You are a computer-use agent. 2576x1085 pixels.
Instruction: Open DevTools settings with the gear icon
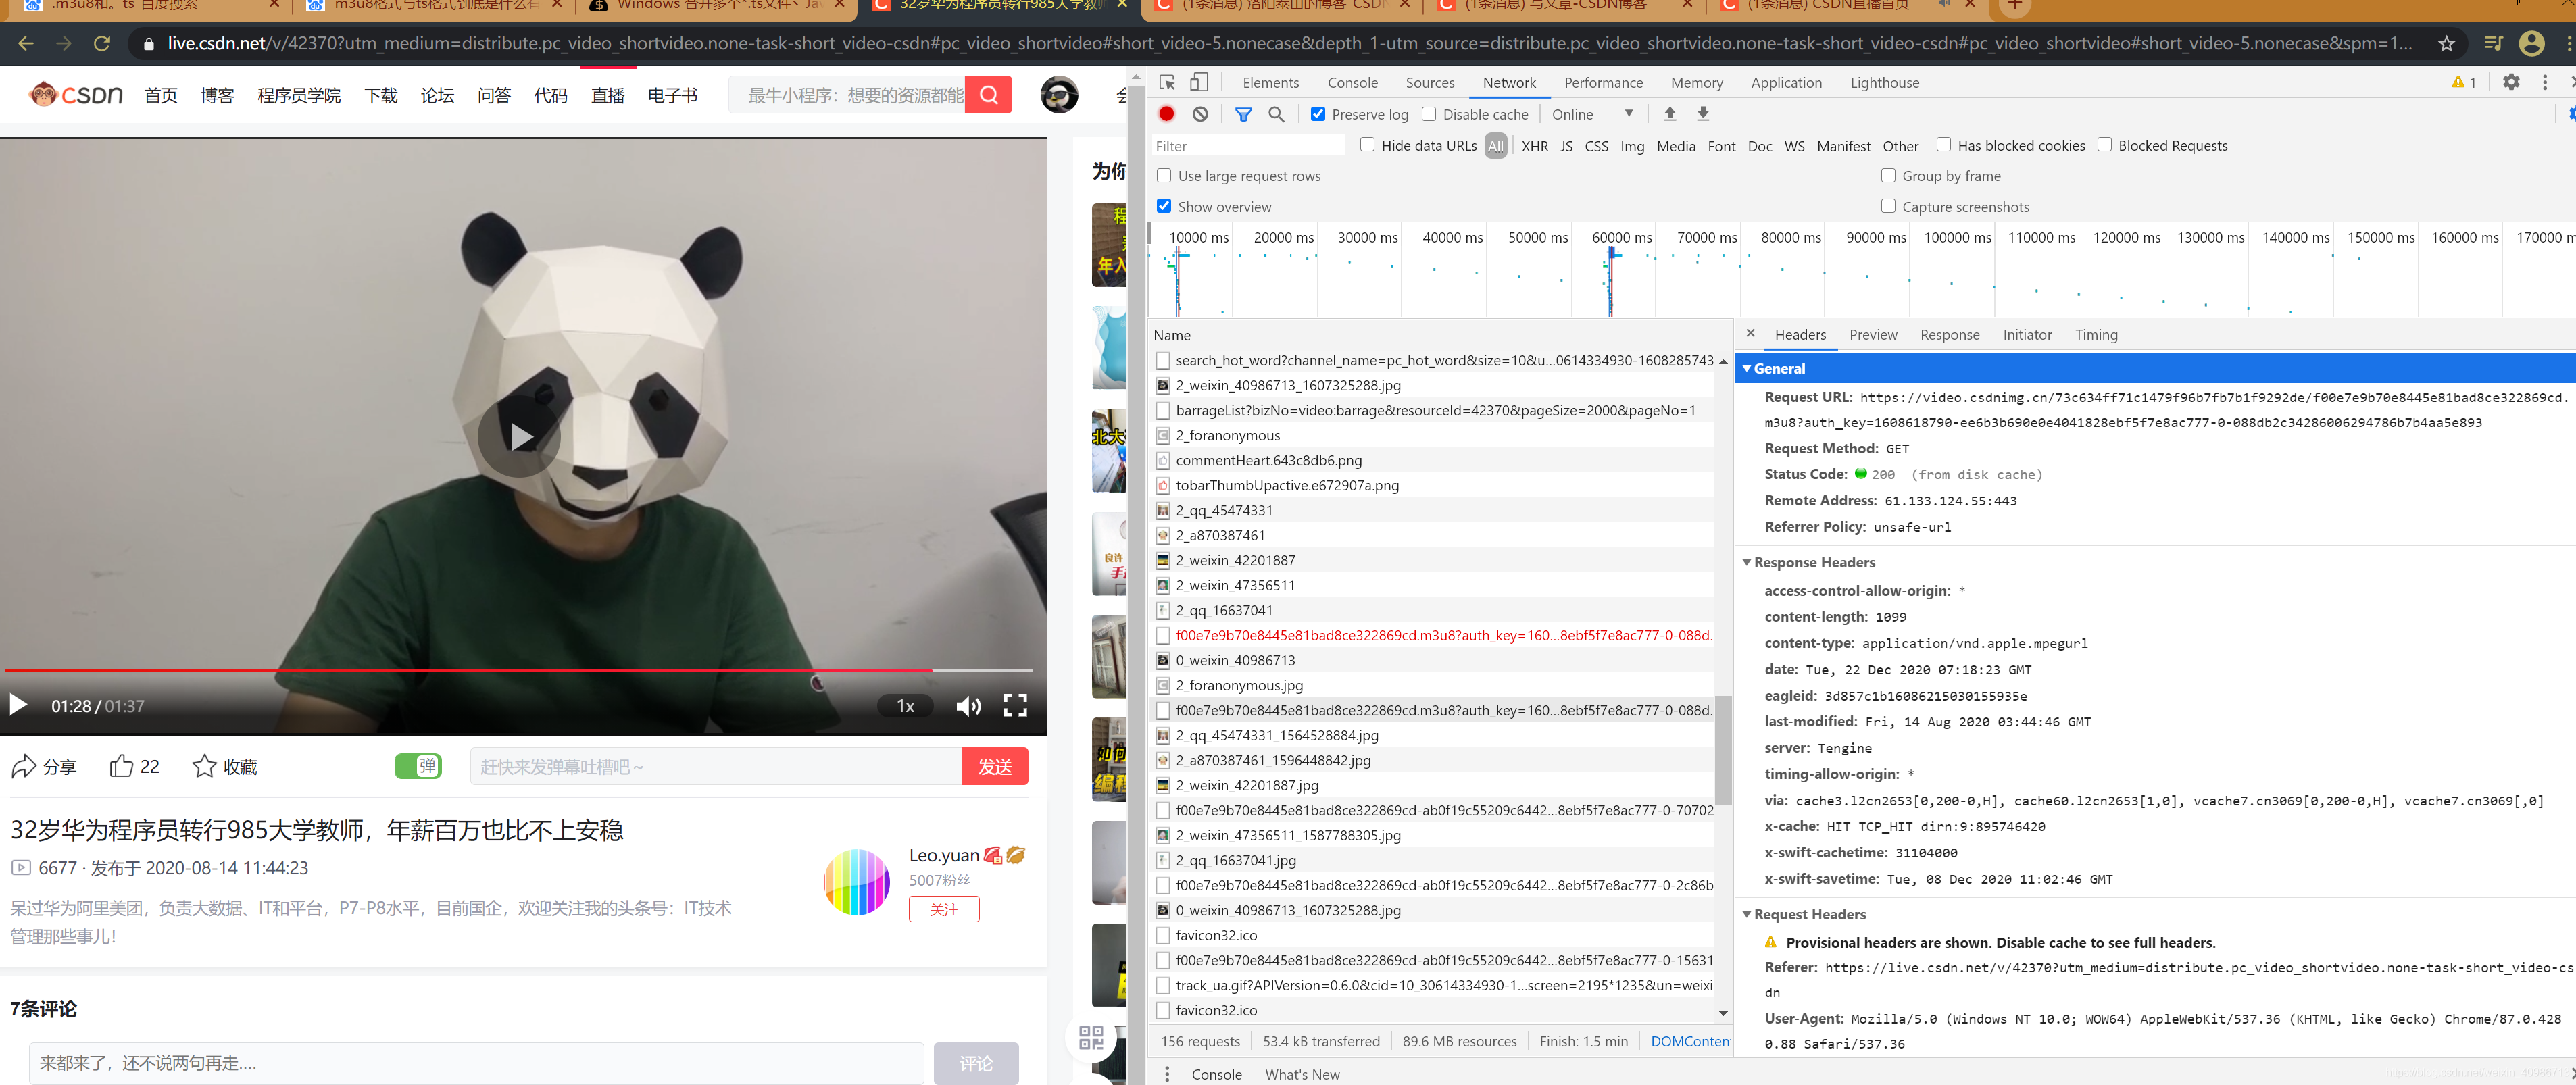click(2510, 82)
